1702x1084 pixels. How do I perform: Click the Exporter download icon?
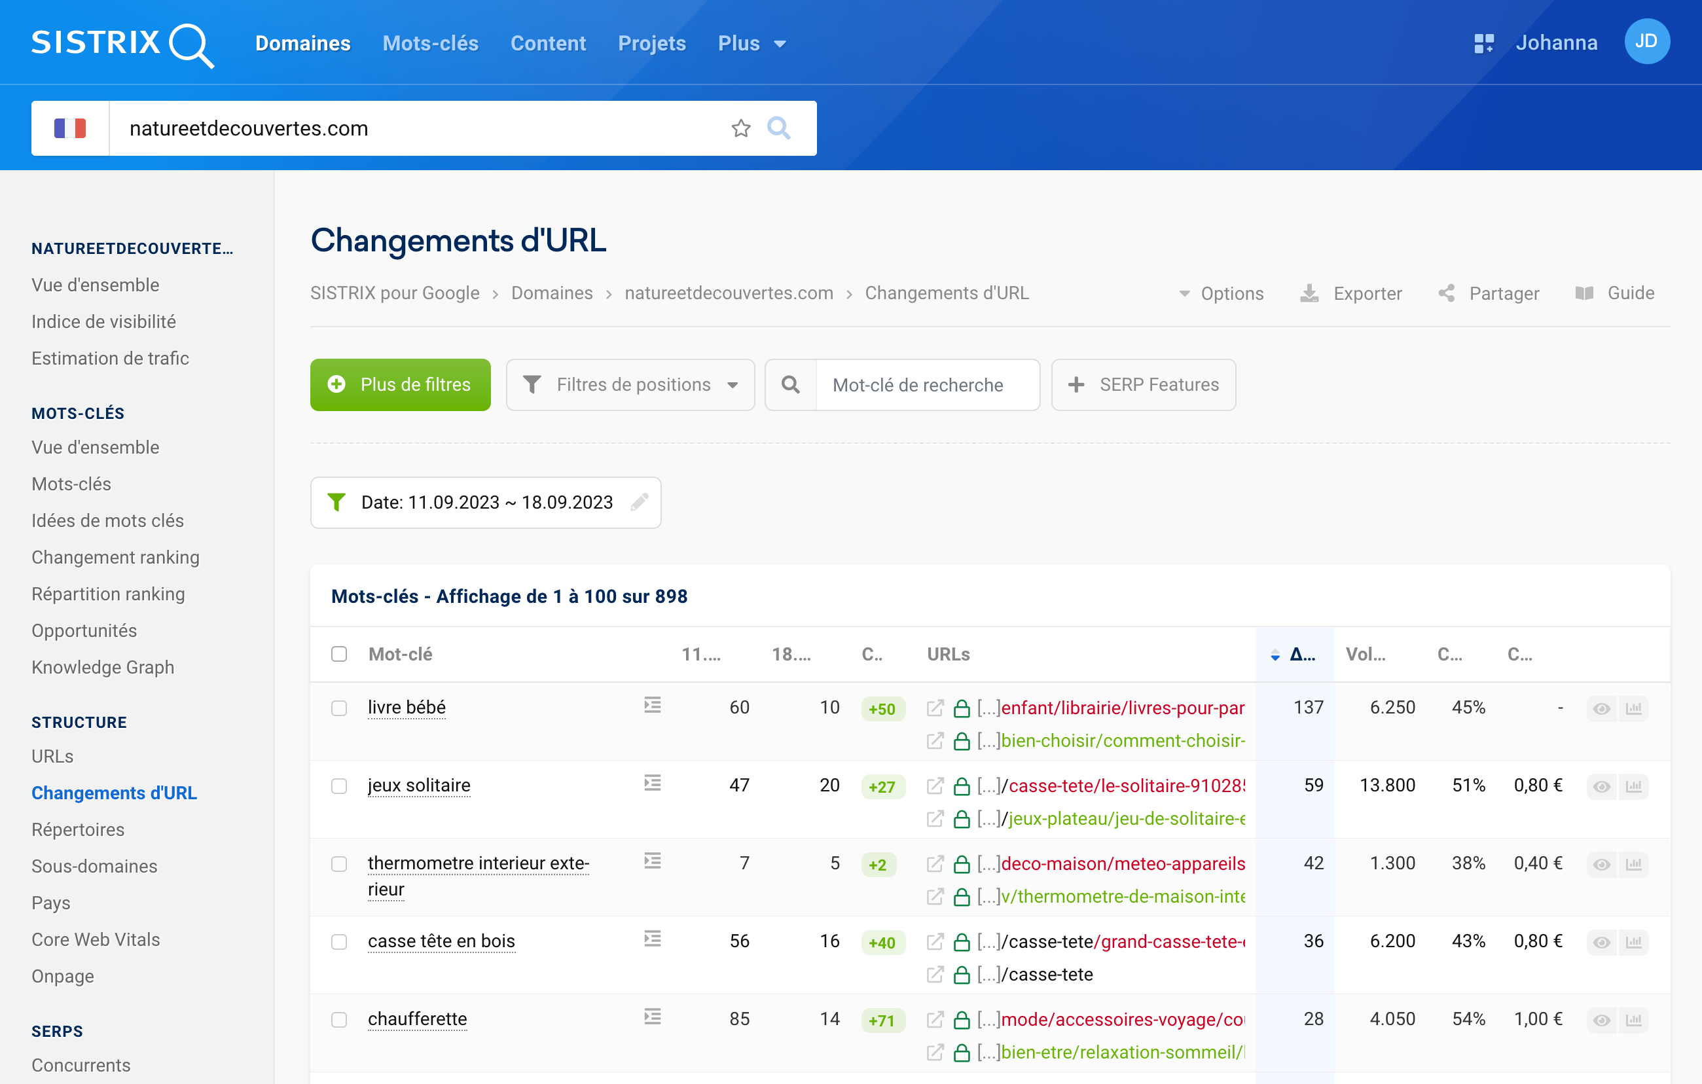tap(1309, 293)
